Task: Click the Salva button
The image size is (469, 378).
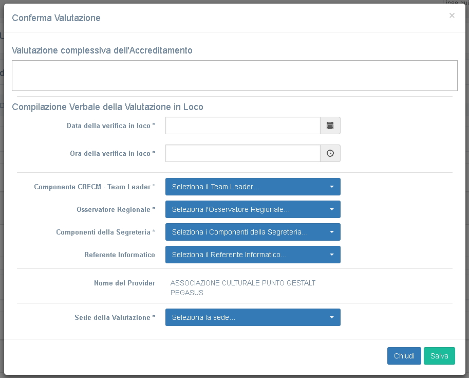Action: tap(439, 356)
